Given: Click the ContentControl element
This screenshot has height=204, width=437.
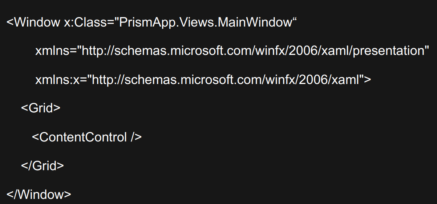Looking at the screenshot, I should pyautogui.click(x=87, y=137).
